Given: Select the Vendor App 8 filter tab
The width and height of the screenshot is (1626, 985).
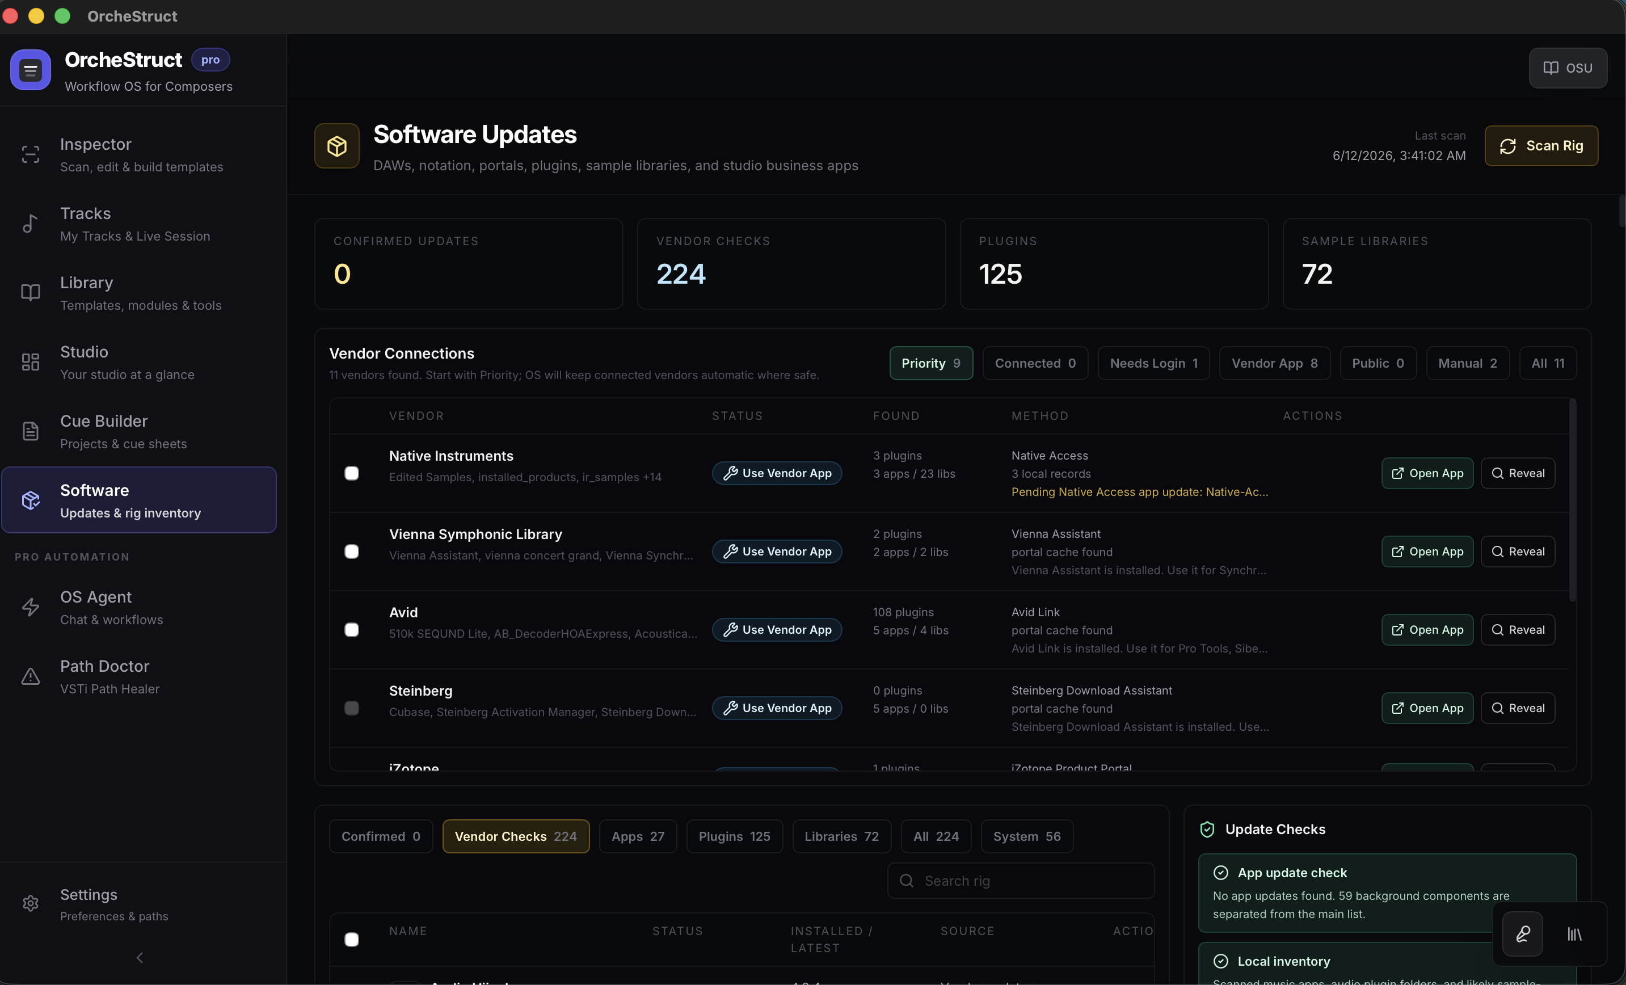Looking at the screenshot, I should tap(1275, 363).
